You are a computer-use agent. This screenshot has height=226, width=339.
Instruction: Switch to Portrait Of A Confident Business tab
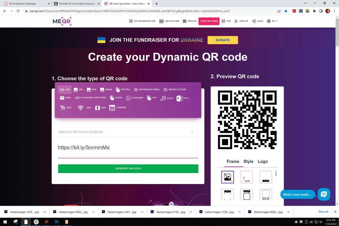(77, 4)
